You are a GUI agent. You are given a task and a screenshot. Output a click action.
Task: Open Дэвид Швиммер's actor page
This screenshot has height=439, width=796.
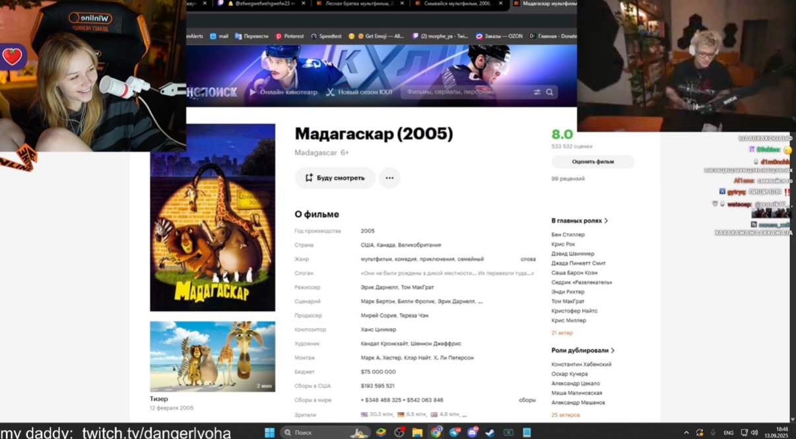pos(573,253)
